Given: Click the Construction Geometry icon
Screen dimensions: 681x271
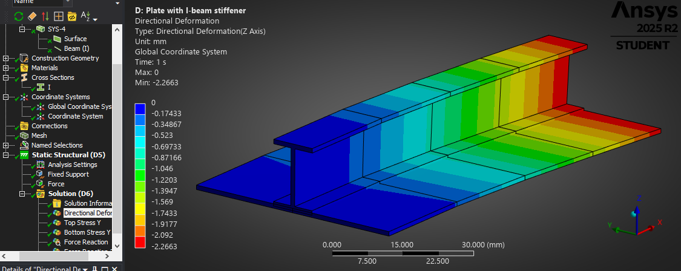Looking at the screenshot, I should coord(24,58).
